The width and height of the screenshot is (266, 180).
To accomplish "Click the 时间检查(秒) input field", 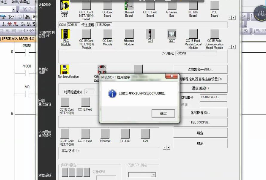I will pyautogui.click(x=89, y=92).
